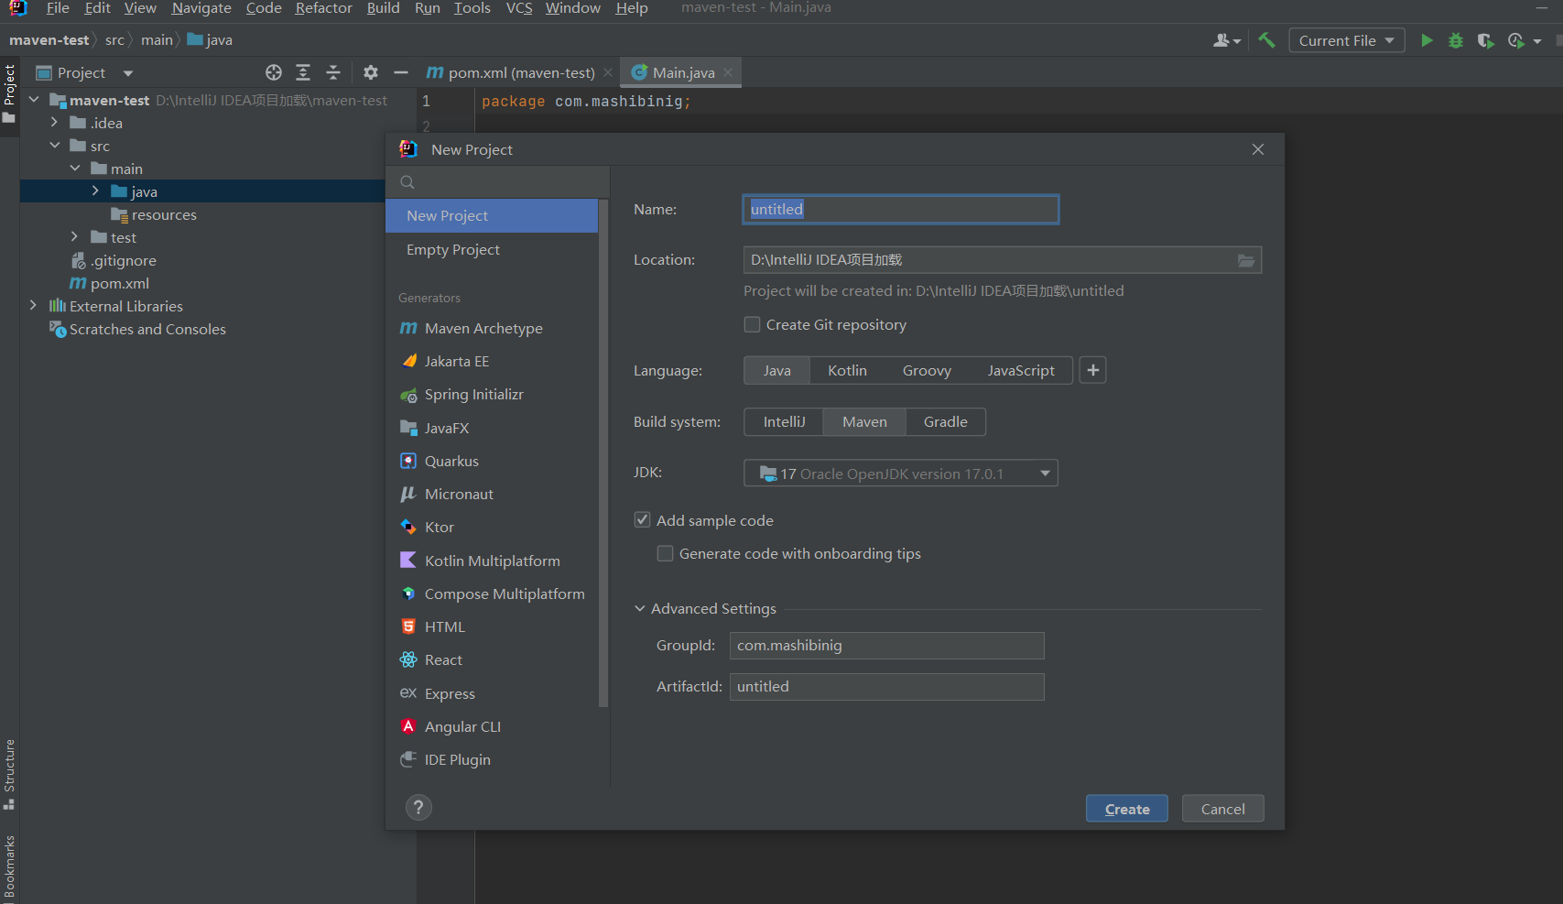1563x904 pixels.
Task: Click the Cancel button
Action: [x=1223, y=809]
